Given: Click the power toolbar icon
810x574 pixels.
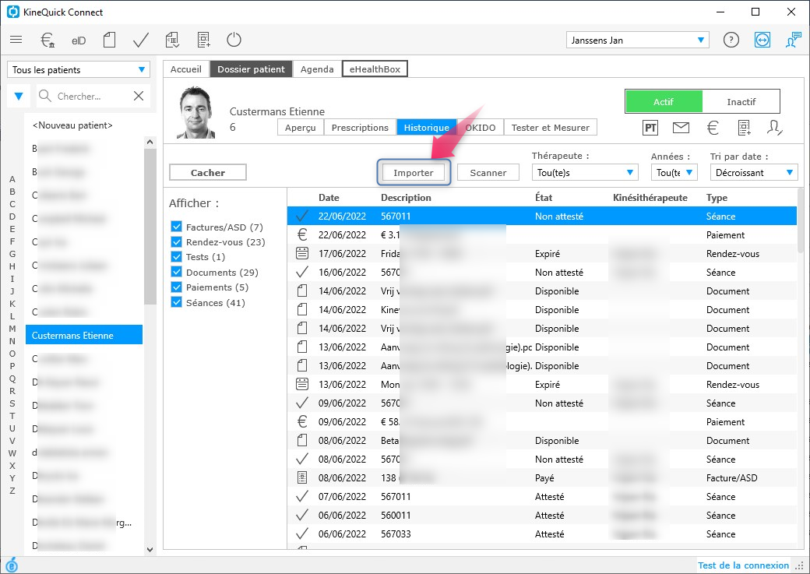Looking at the screenshot, I should (234, 40).
